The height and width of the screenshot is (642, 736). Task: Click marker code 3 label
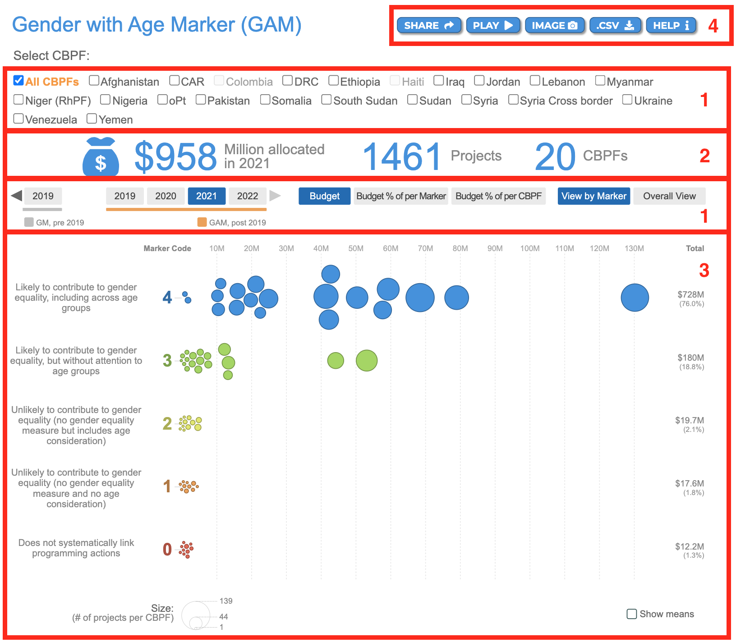[167, 361]
